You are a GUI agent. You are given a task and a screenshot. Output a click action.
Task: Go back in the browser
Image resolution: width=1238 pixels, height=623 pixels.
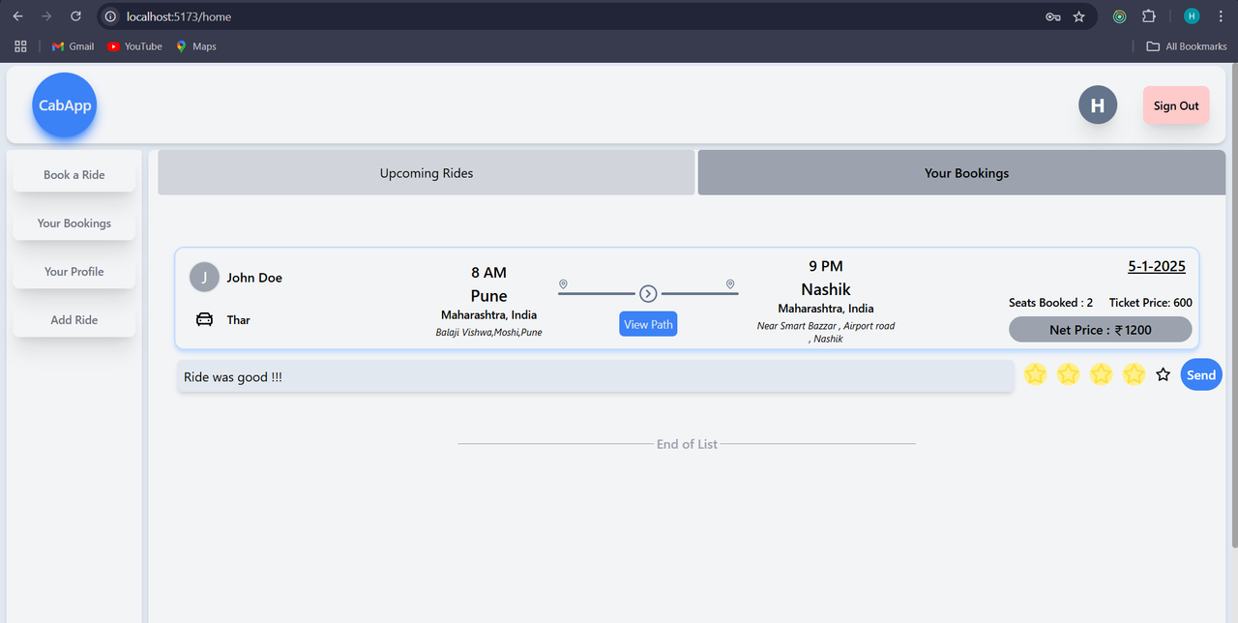pyautogui.click(x=17, y=16)
